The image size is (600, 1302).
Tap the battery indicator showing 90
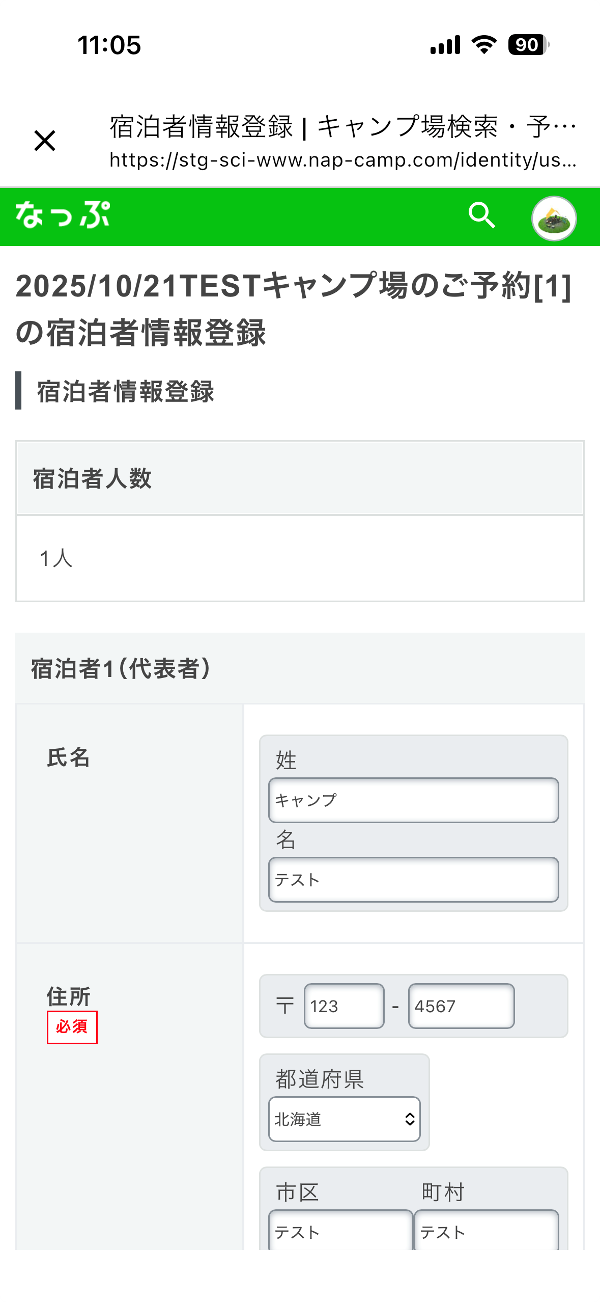point(527,45)
